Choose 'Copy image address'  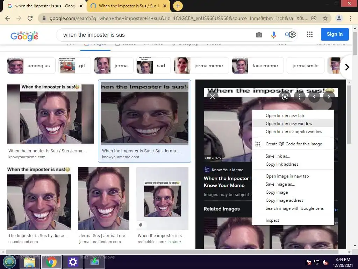293,200
